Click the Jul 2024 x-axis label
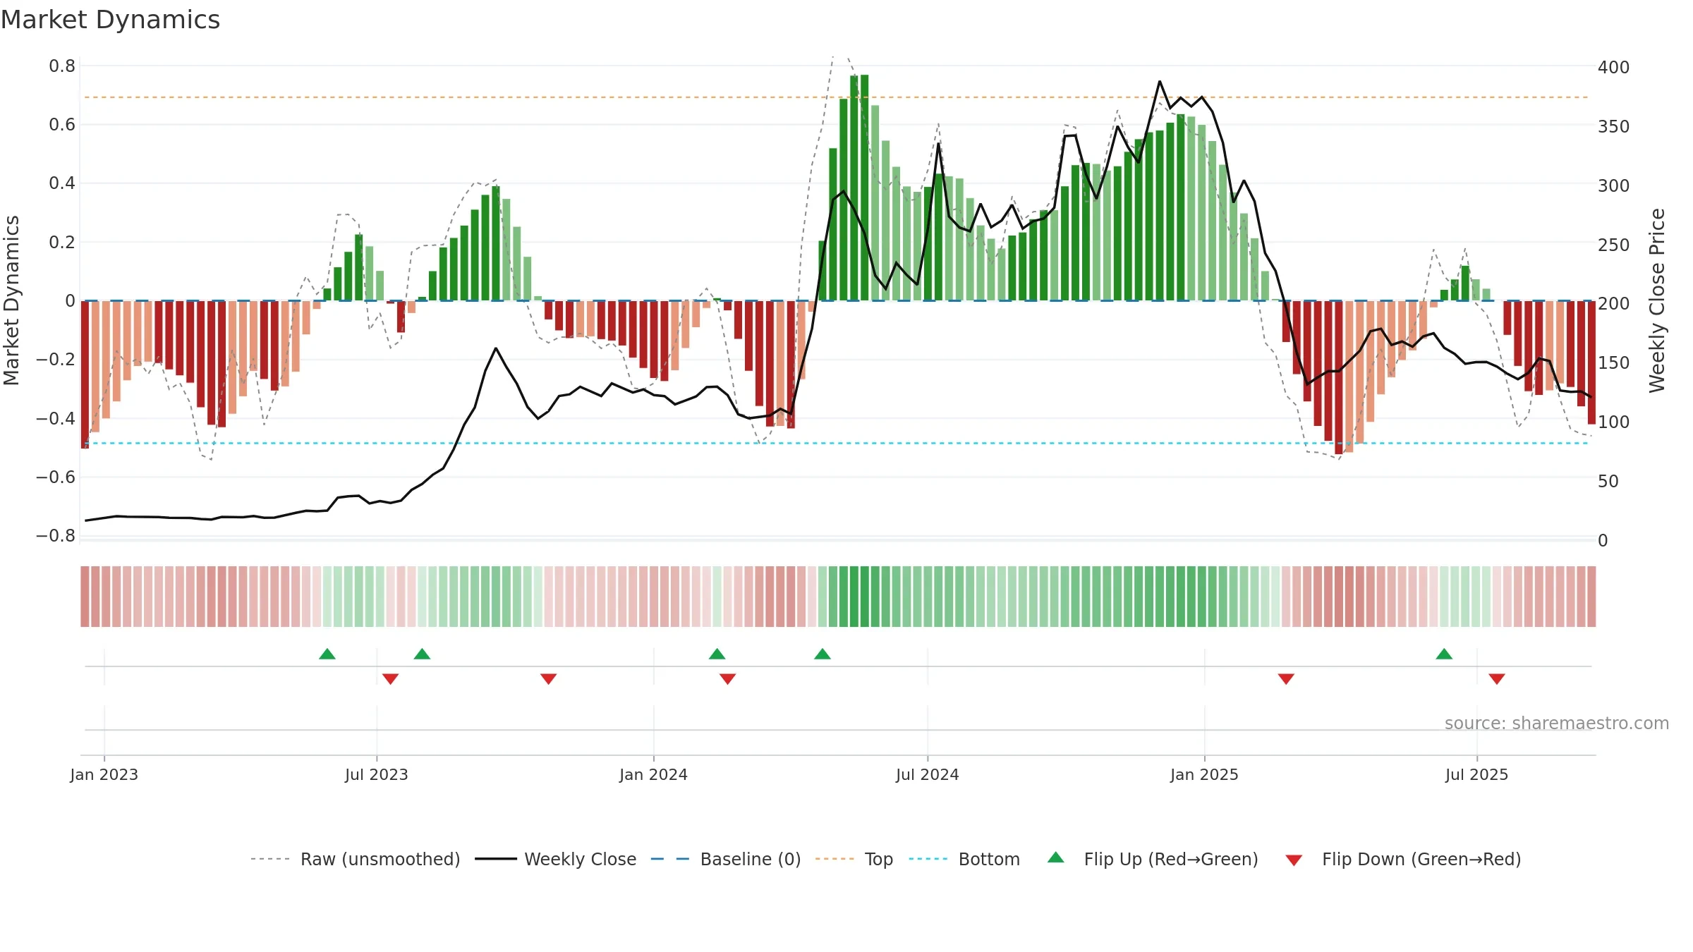Screen dimensions: 1693x952 point(928,774)
